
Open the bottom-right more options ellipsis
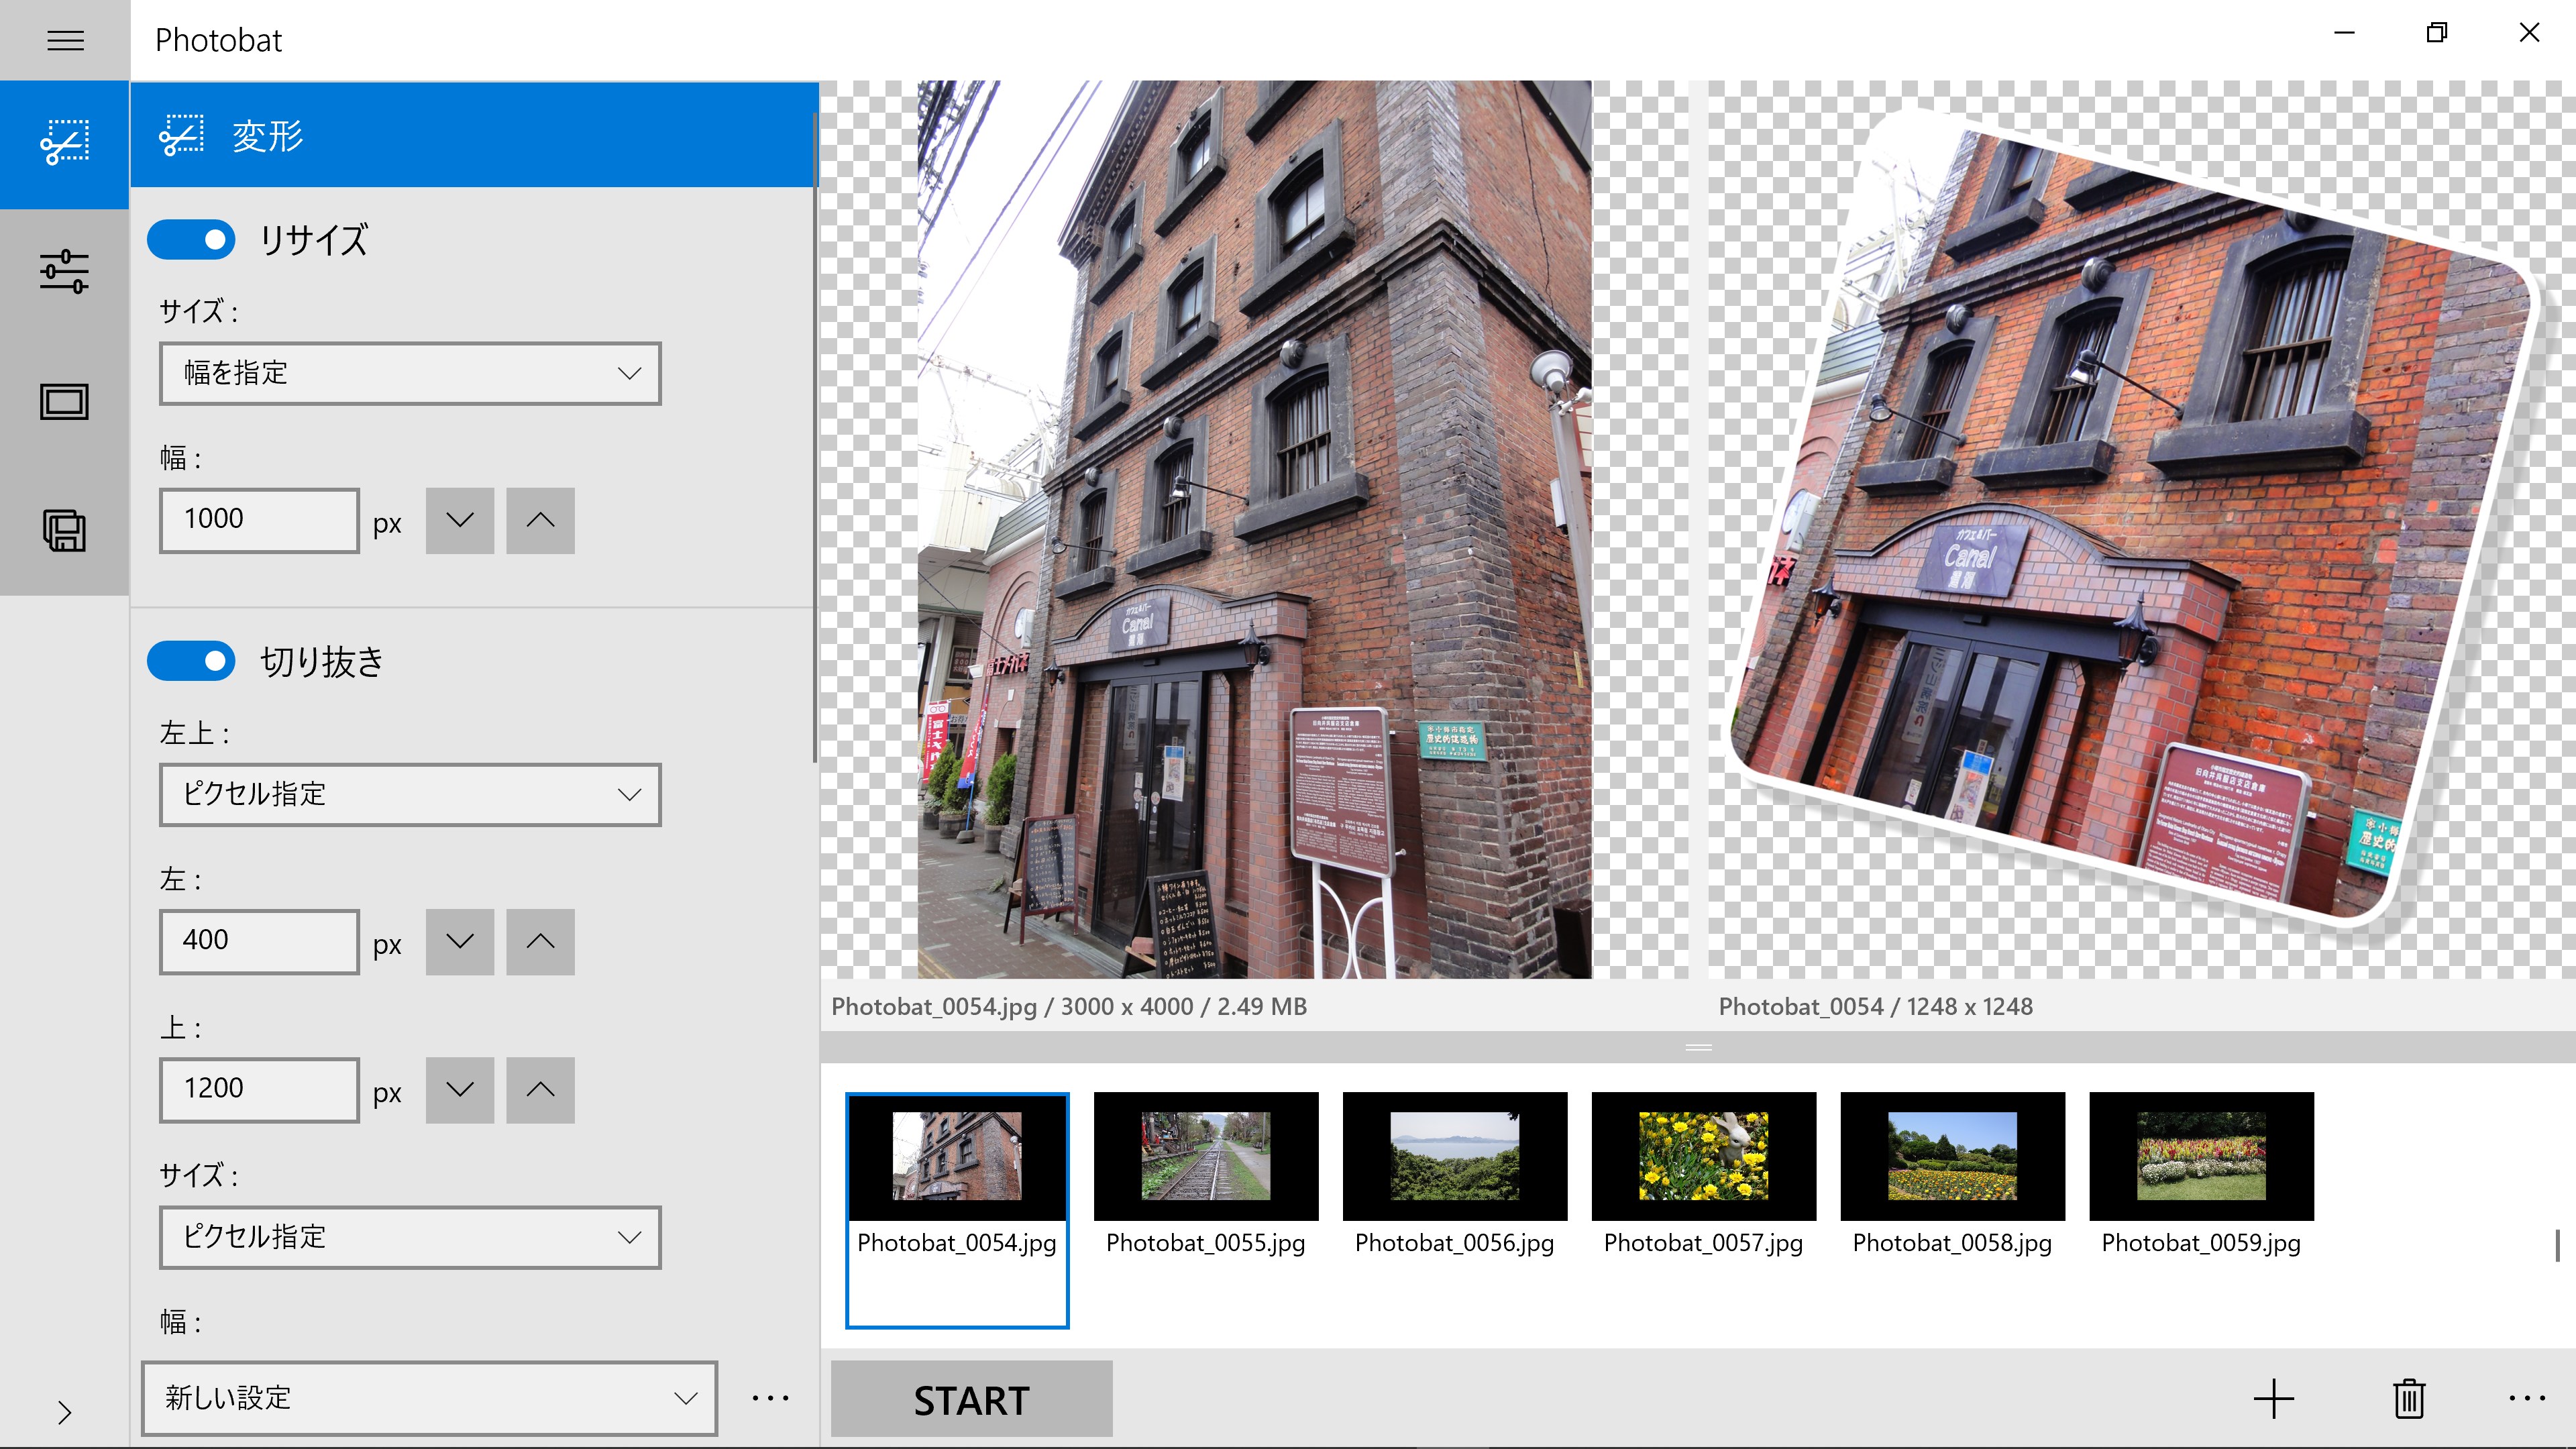(2526, 1398)
